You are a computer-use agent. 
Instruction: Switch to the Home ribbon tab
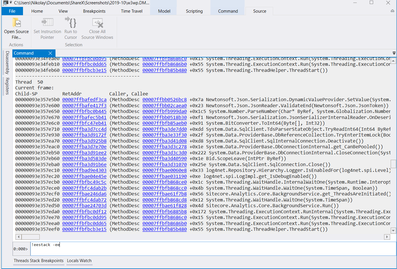(37, 11)
